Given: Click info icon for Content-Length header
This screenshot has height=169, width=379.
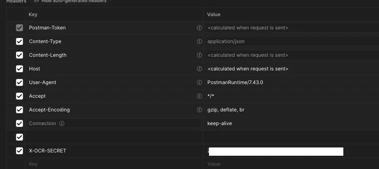Looking at the screenshot, I should [199, 55].
